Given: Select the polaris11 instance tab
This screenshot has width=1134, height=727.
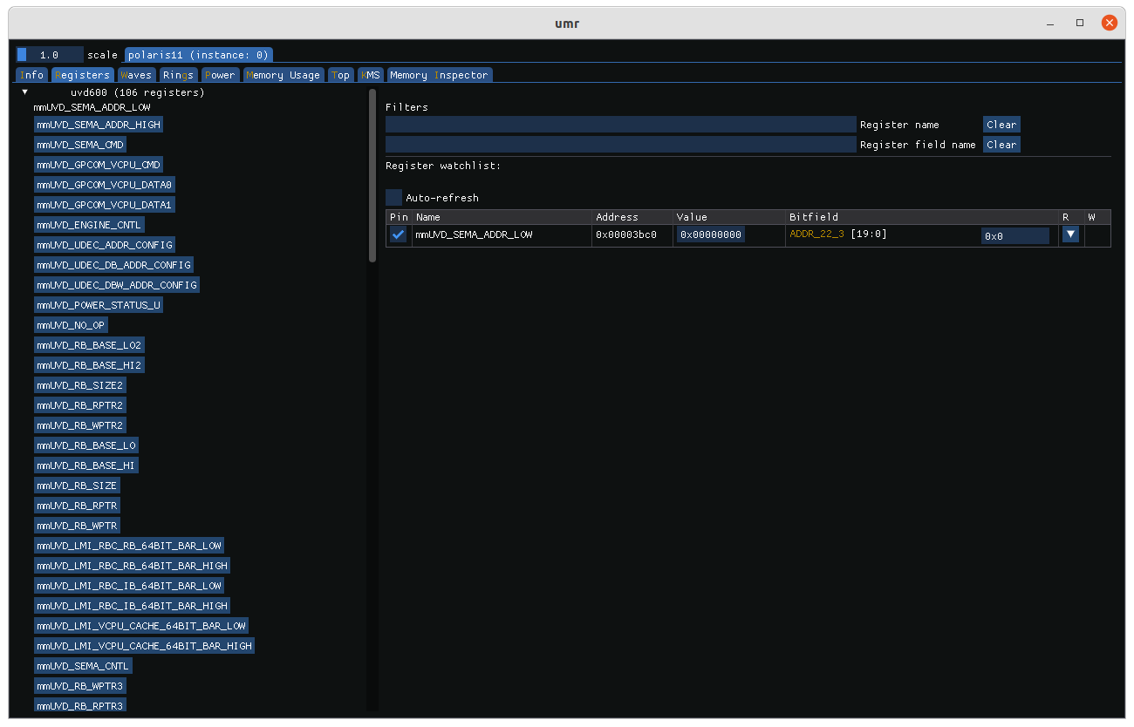Looking at the screenshot, I should click(x=199, y=55).
